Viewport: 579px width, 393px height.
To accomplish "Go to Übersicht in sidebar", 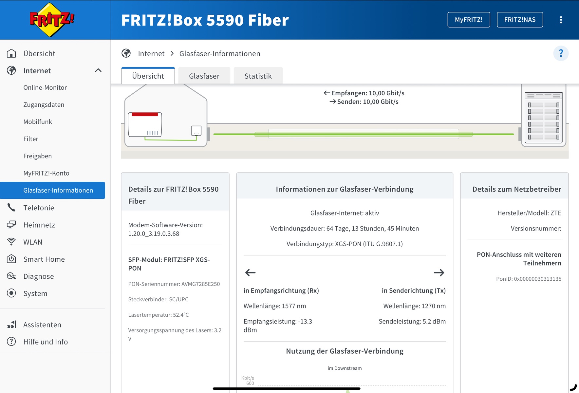I will tap(39, 54).
